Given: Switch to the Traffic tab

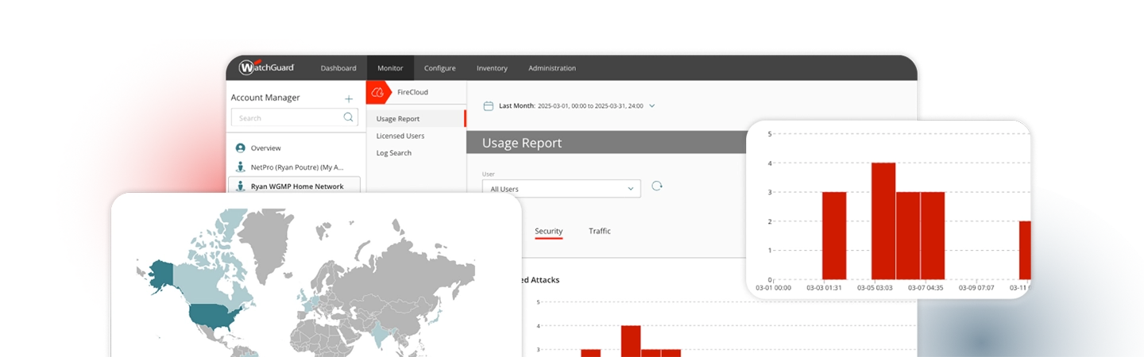Looking at the screenshot, I should (x=600, y=231).
